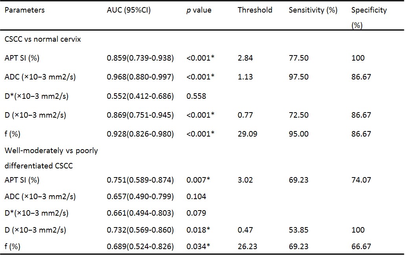Click the Parameters column header
This screenshot has width=405, height=257.
coord(24,10)
